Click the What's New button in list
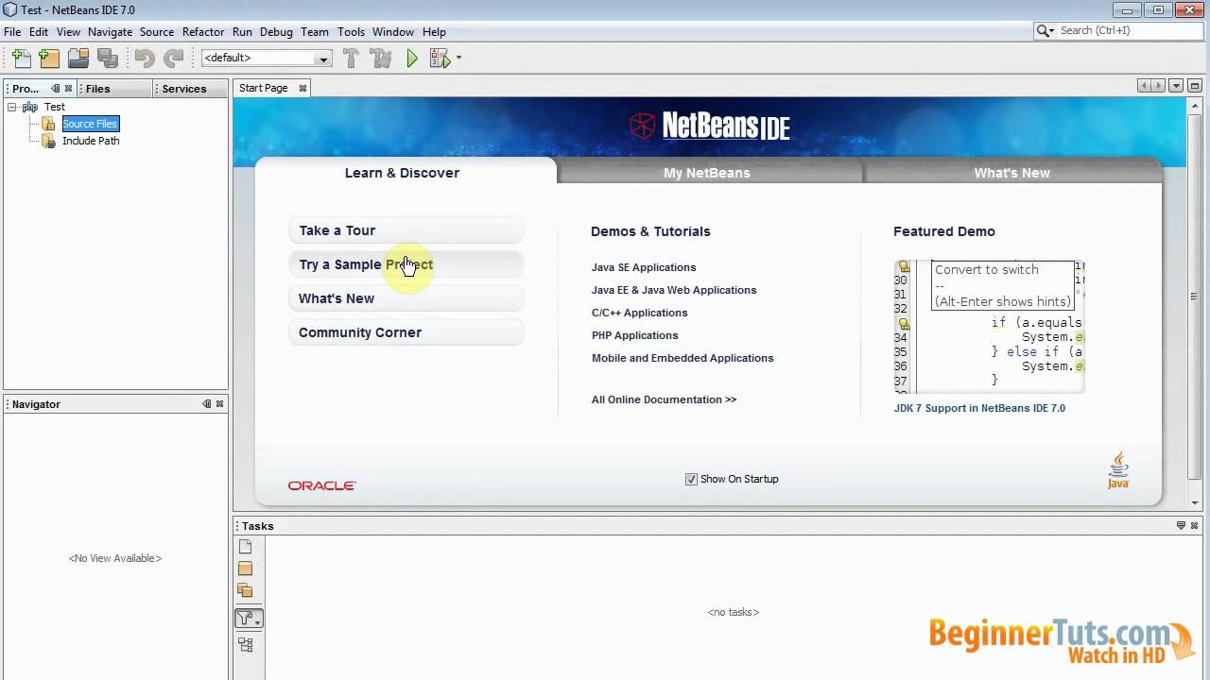The image size is (1210, 680). 406,298
